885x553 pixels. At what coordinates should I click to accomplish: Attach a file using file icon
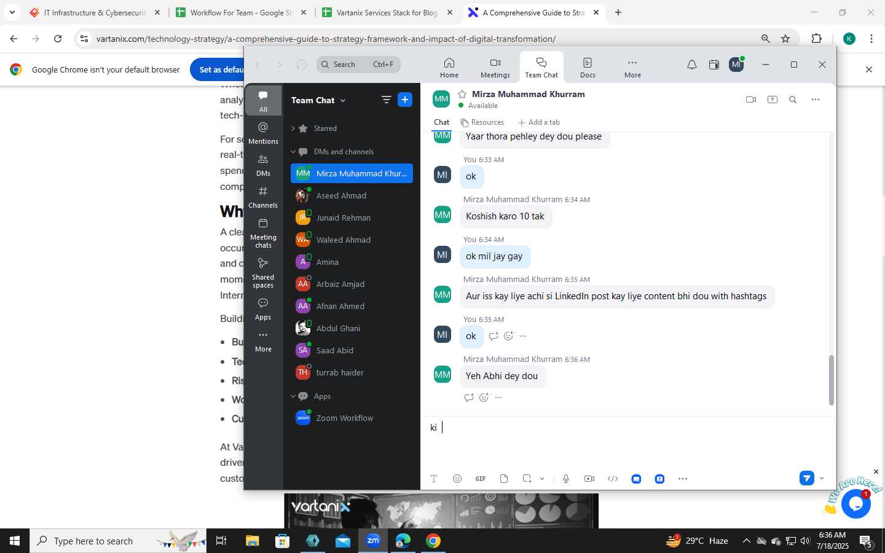click(504, 479)
